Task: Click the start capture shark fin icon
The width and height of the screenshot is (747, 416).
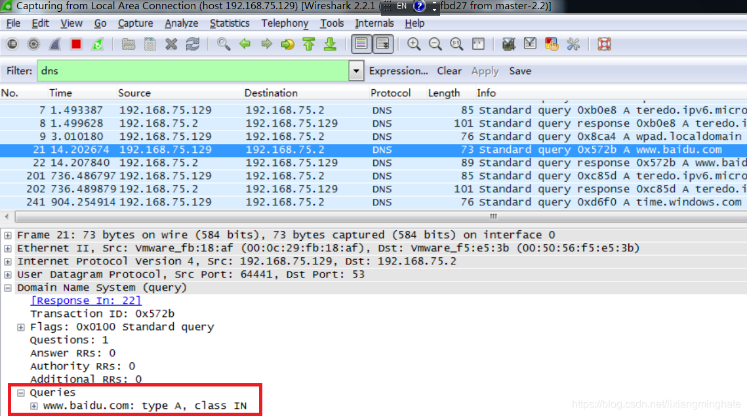Action: click(55, 45)
